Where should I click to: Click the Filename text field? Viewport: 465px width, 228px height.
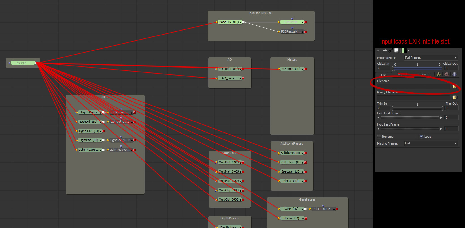tap(413, 86)
